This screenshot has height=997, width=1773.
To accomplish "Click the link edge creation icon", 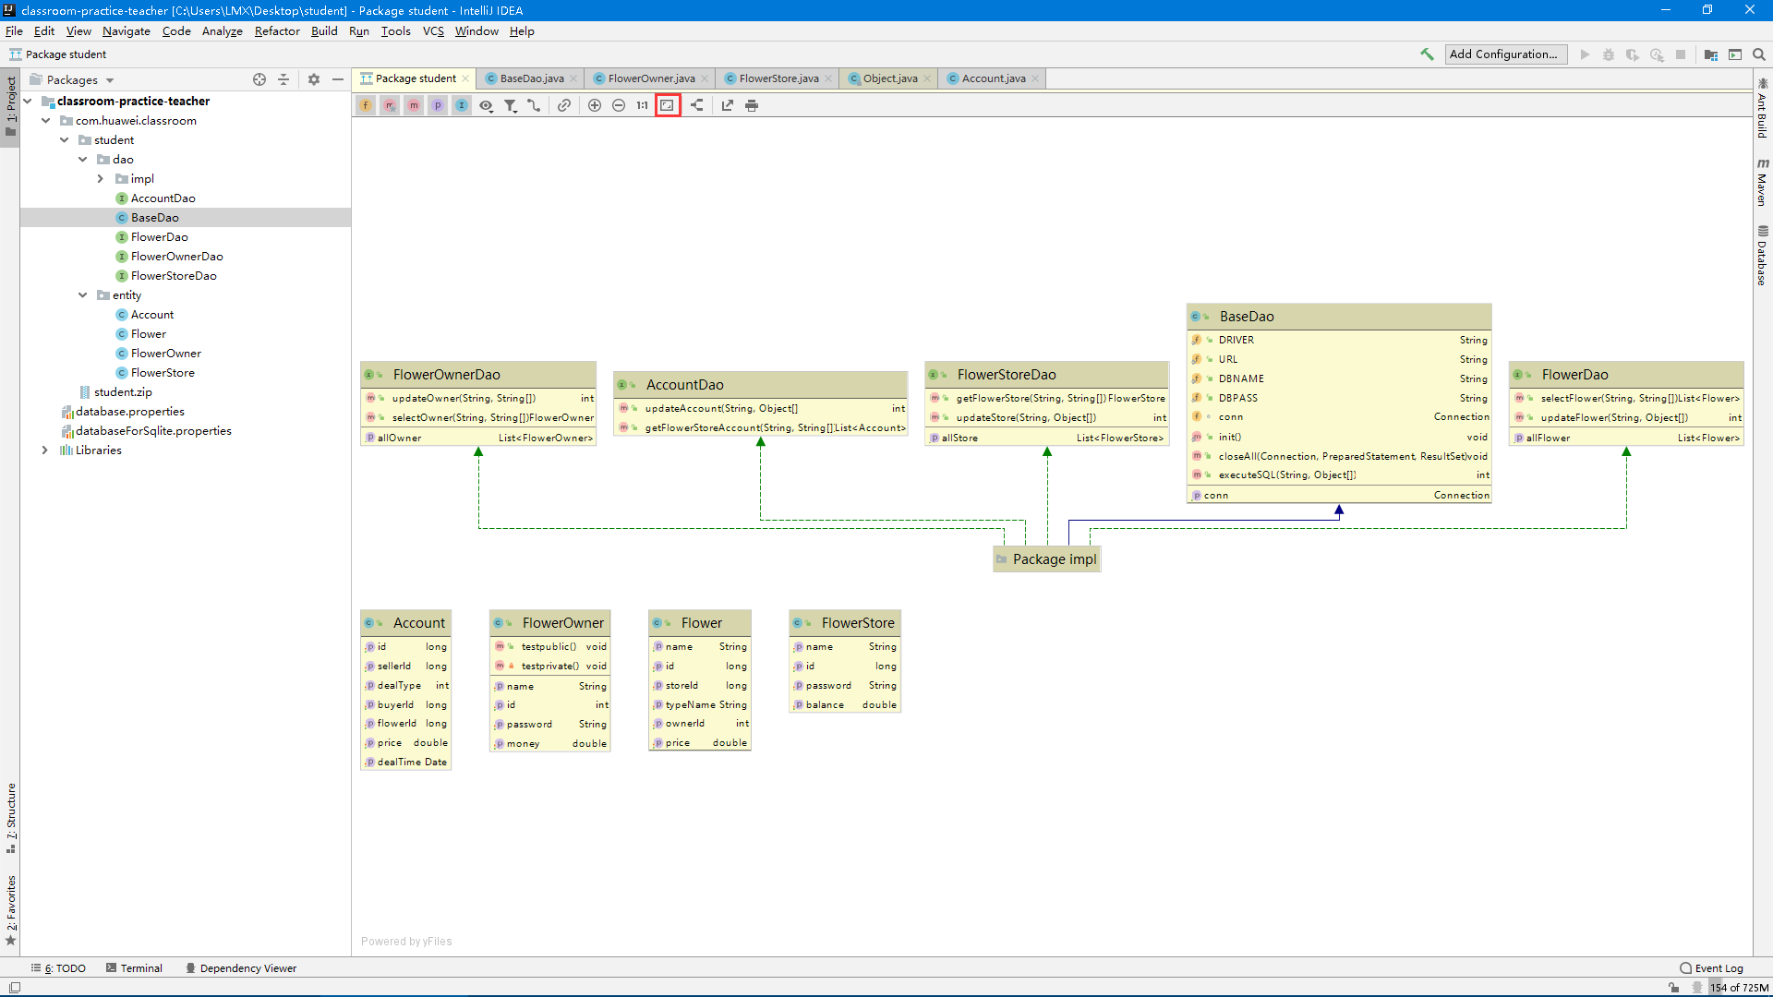I will click(564, 105).
